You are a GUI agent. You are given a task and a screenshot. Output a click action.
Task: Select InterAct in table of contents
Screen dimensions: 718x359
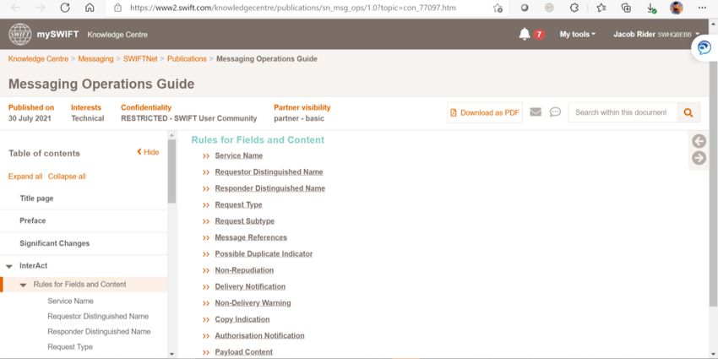click(x=34, y=265)
